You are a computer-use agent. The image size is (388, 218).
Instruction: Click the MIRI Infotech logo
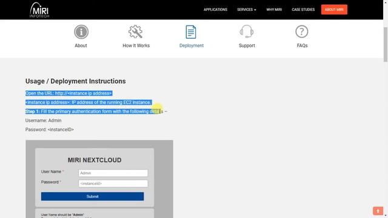pos(39,10)
